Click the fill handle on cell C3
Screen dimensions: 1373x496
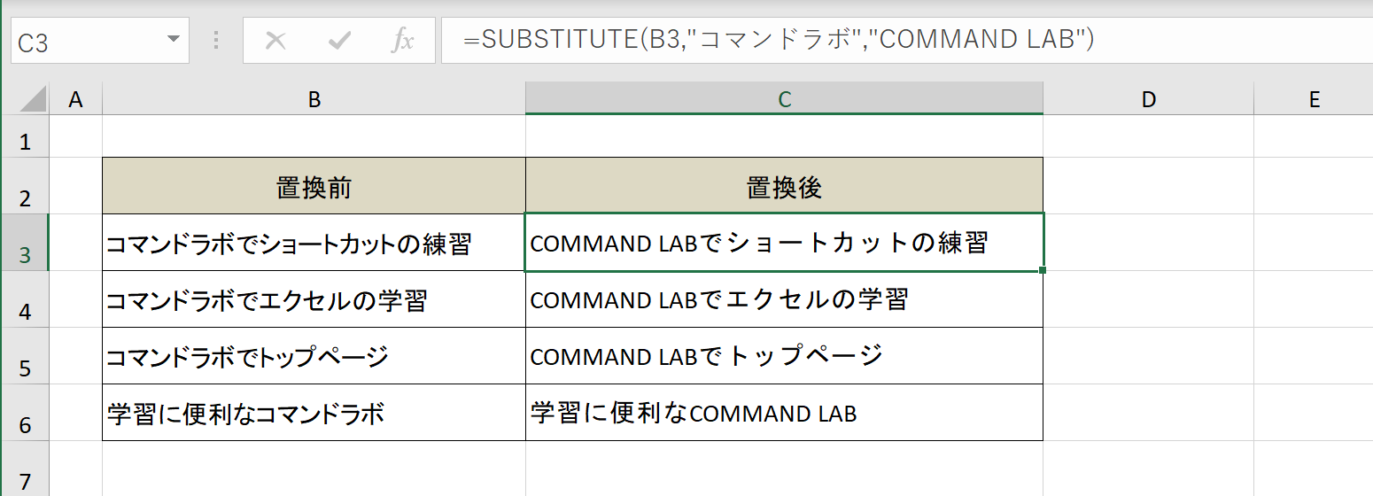click(1043, 270)
